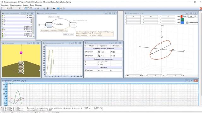Open the Окна menu
This screenshot has width=202, height=113.
coord(32,5)
